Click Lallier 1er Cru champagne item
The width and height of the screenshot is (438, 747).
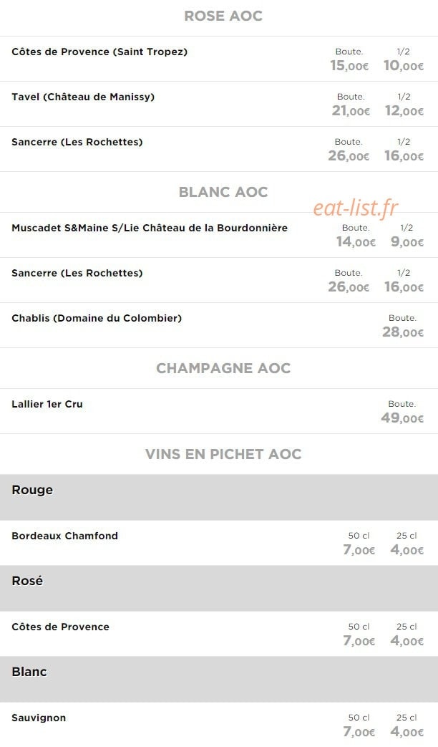(47, 404)
